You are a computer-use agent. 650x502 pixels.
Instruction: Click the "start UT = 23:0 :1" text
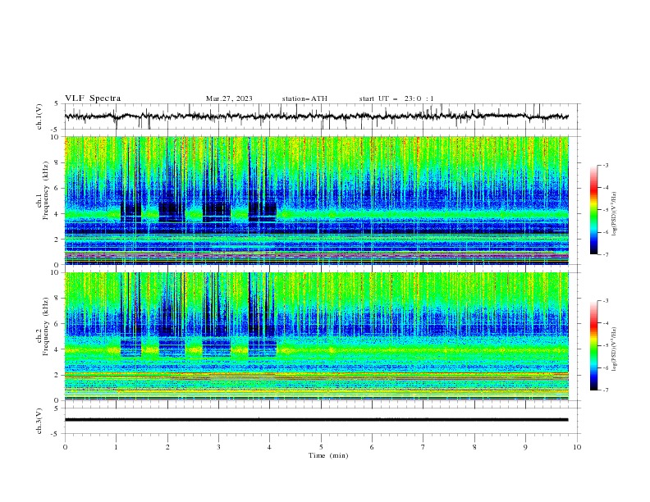[396, 98]
